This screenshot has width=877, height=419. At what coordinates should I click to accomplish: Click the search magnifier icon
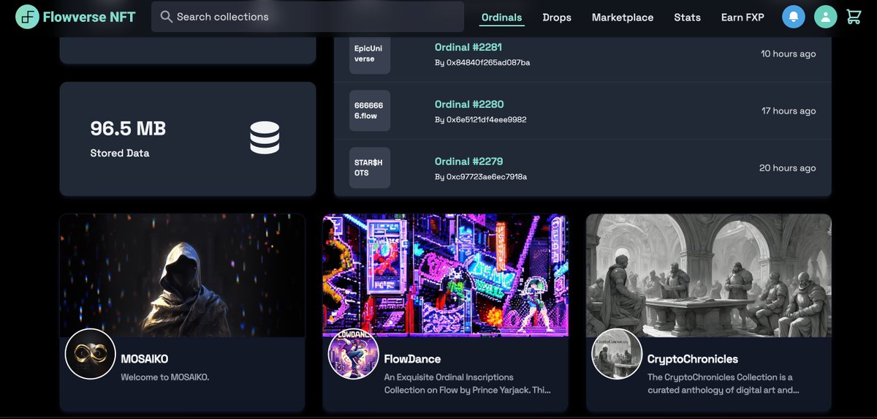coord(166,16)
